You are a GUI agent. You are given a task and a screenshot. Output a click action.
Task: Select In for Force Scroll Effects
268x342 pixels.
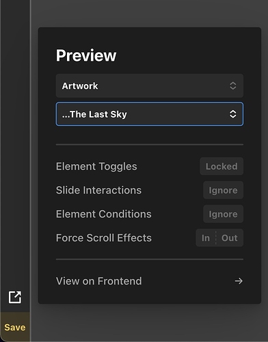point(206,238)
